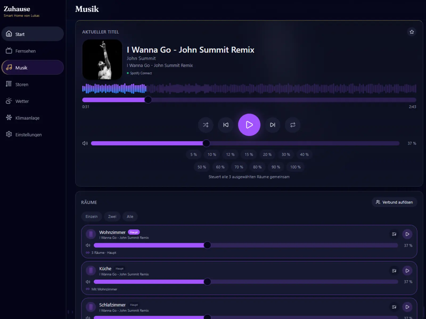Open Einstellungen page
Image resolution: width=426 pixels, height=319 pixels.
coord(33,135)
